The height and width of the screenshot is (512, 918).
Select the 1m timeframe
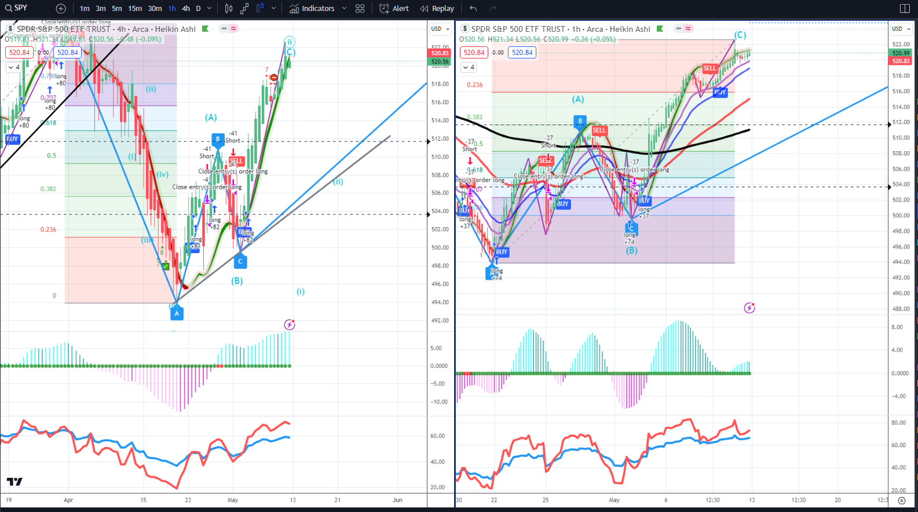click(85, 9)
